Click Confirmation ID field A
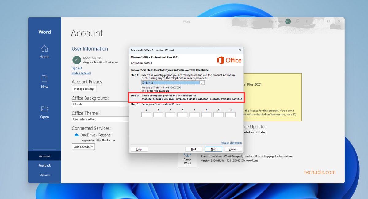The width and height of the screenshot is (368, 199). click(146, 115)
